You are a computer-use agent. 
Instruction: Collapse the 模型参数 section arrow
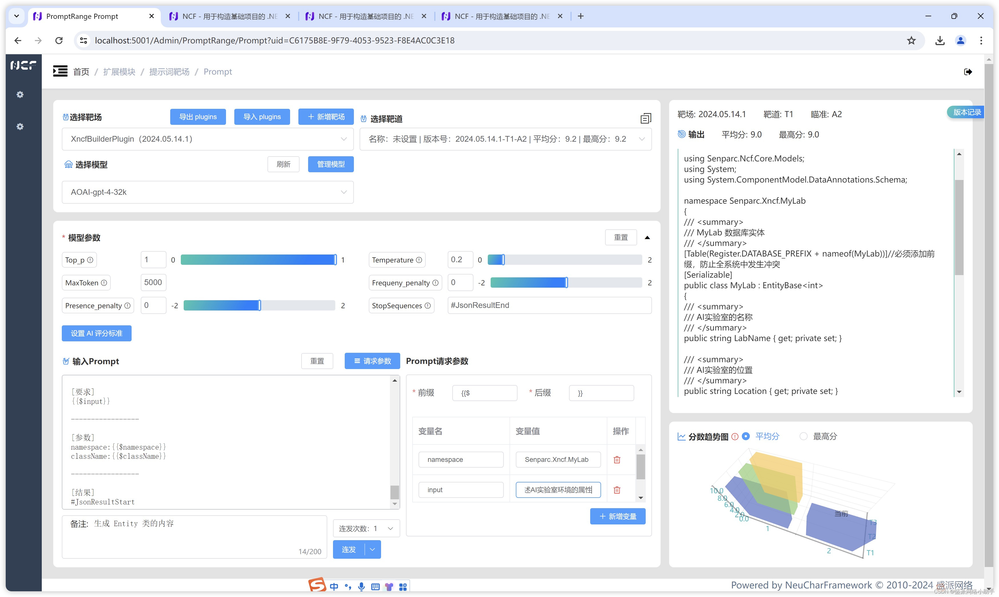[x=647, y=237]
